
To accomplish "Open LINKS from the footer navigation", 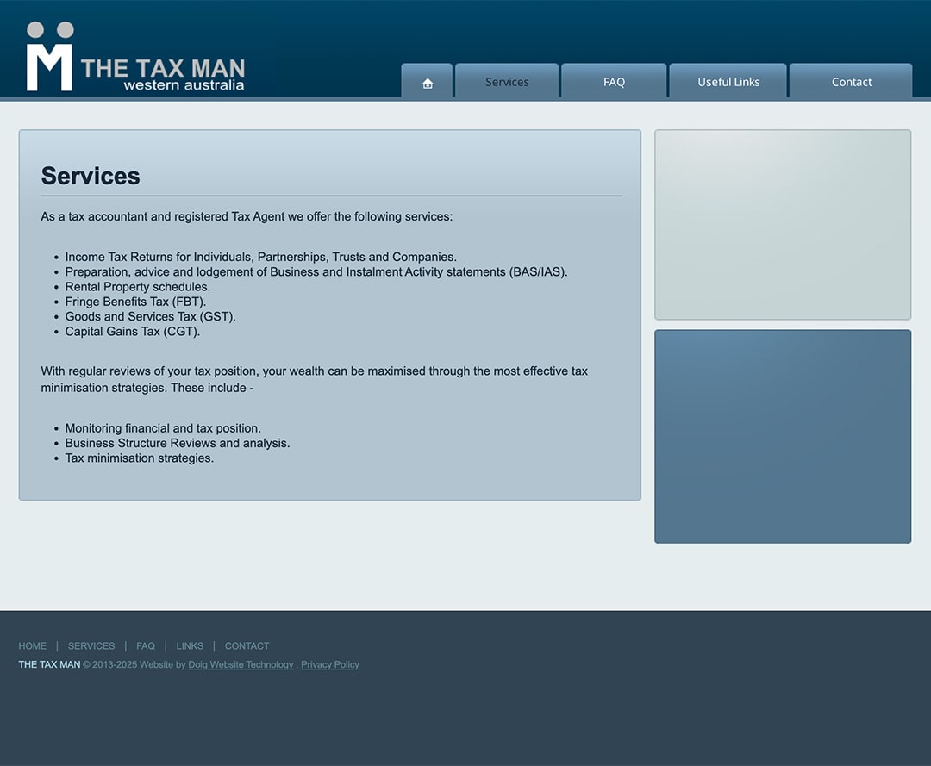I will 190,645.
